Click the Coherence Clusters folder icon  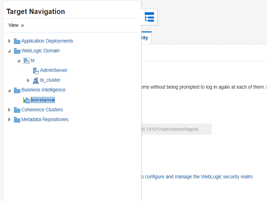coord(17,110)
